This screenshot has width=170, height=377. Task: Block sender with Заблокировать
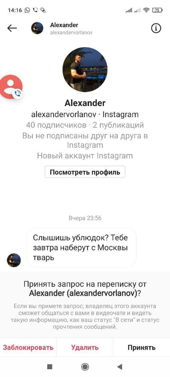pos(28,347)
